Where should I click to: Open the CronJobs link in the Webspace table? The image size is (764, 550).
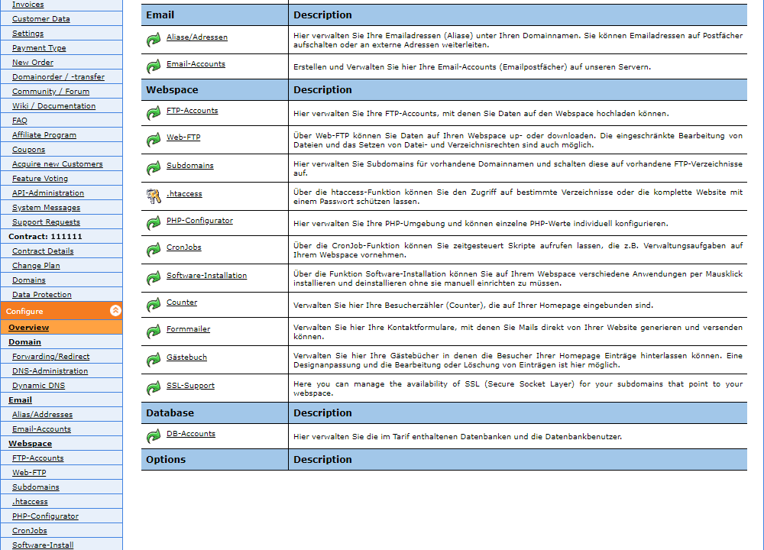click(183, 247)
